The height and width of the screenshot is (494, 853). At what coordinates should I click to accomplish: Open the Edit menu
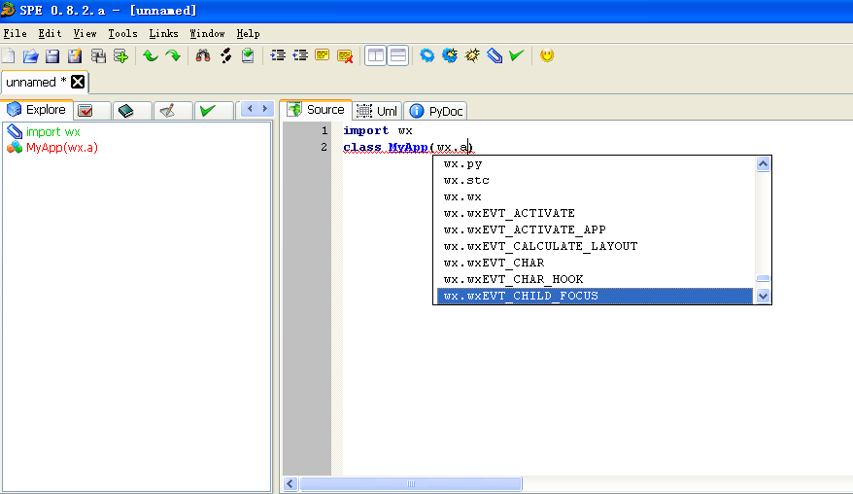(50, 34)
